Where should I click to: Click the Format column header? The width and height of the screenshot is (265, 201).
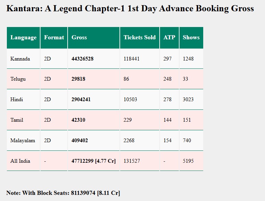tap(54, 38)
